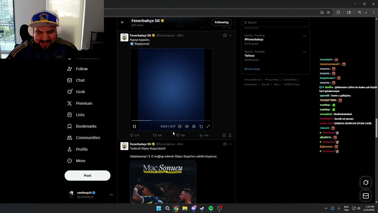This screenshot has height=213, width=378.
Task: Open Chrome extensions puzzle icon
Action: click(x=338, y=12)
